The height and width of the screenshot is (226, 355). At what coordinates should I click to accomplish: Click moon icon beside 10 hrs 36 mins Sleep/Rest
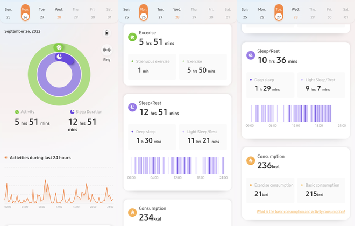point(251,55)
